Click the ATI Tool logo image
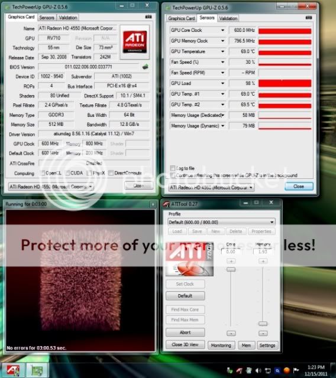 point(190,259)
